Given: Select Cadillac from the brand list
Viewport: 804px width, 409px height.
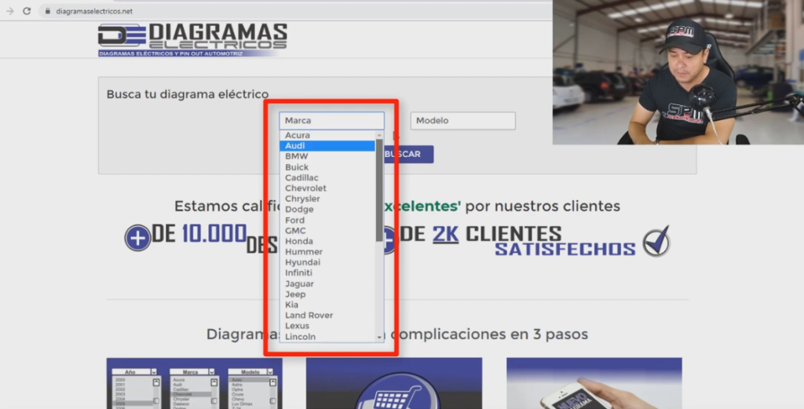Looking at the screenshot, I should (327, 178).
